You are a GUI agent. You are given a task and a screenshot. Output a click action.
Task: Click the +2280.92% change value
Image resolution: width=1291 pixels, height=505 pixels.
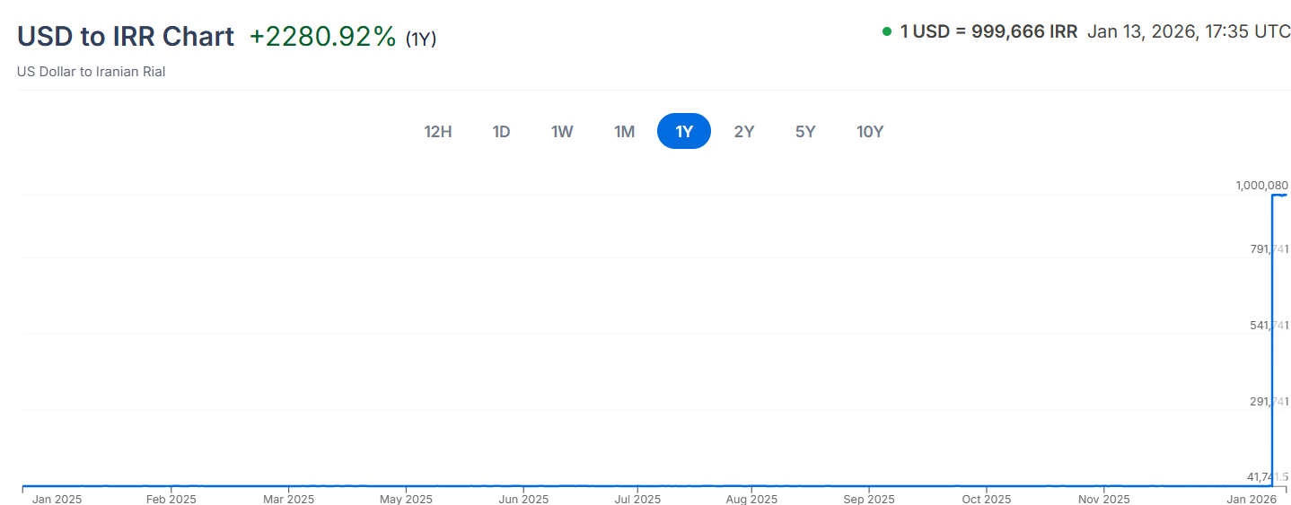322,37
